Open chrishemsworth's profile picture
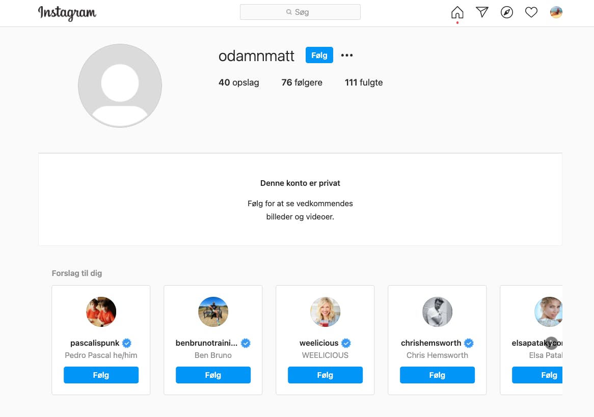The image size is (594, 417). [x=437, y=312]
